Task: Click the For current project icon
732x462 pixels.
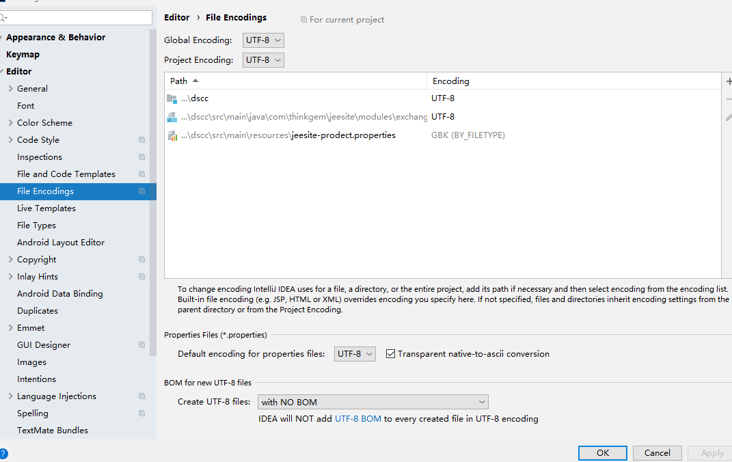Action: (303, 20)
